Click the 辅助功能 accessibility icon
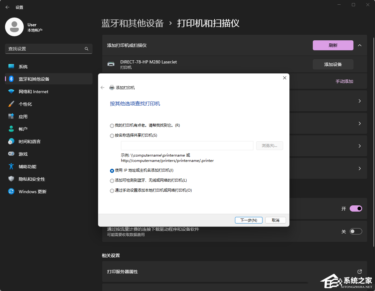The image size is (375, 291). click(x=11, y=167)
